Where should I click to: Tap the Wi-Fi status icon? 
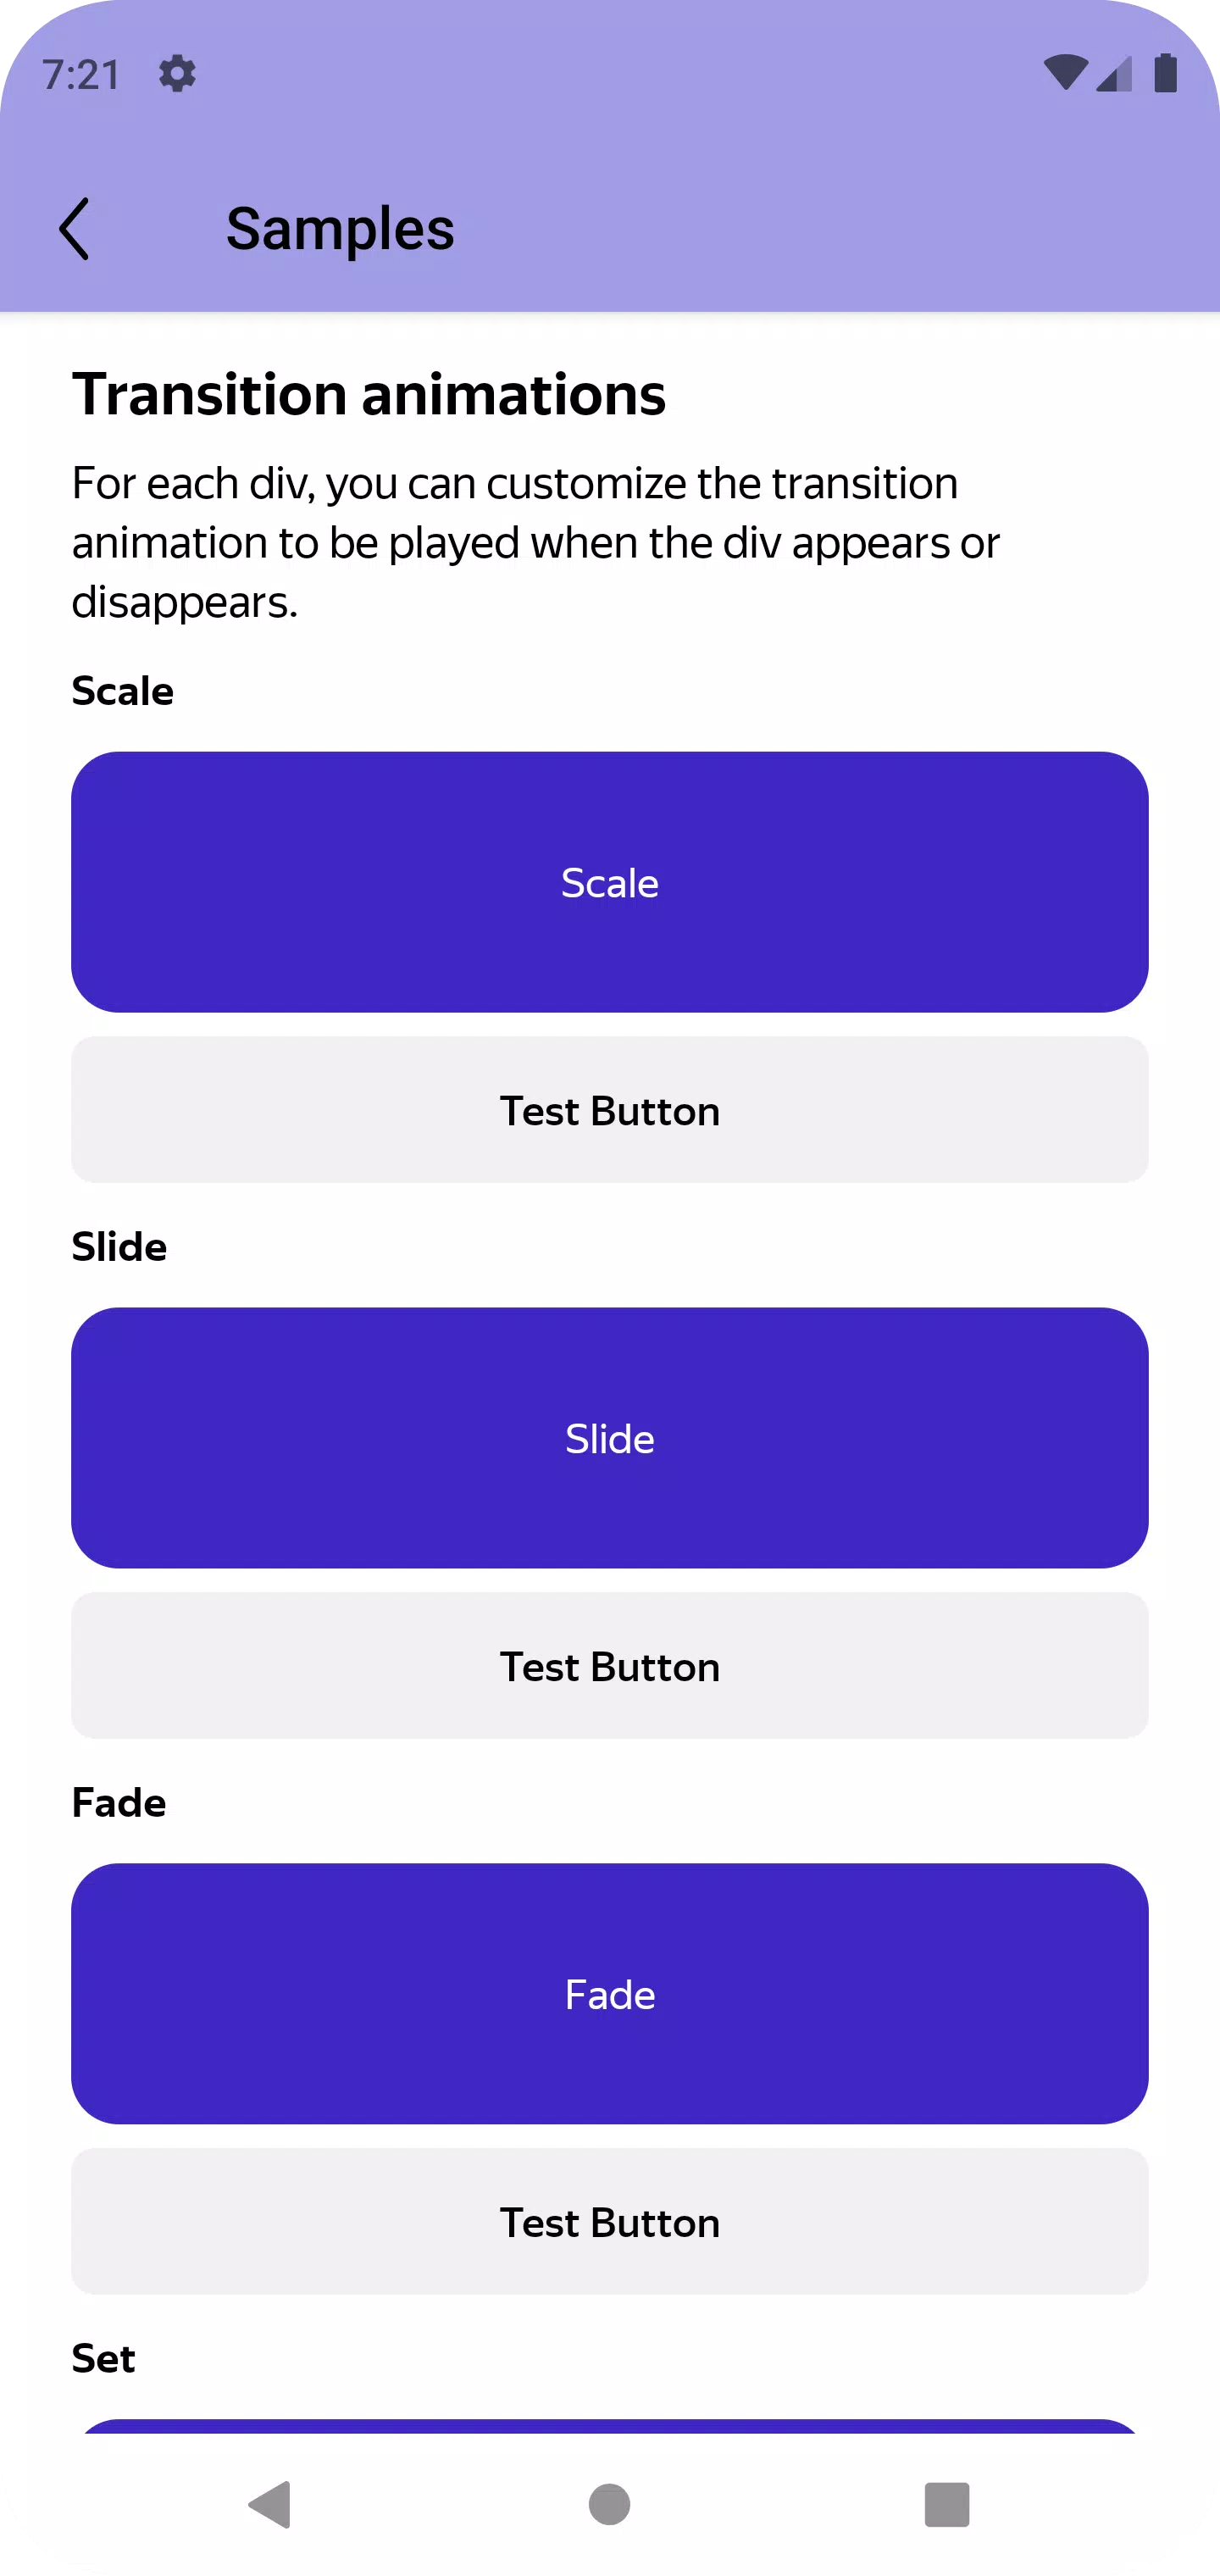point(1064,73)
